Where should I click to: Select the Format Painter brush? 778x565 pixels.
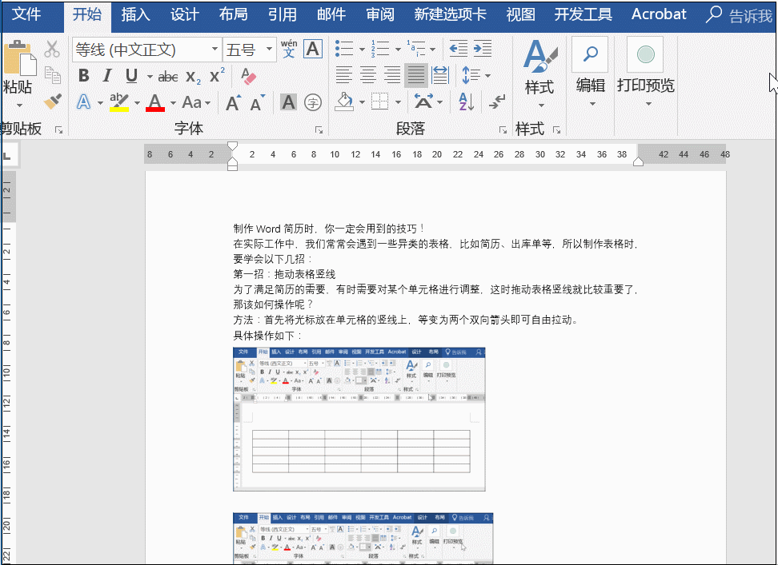click(x=52, y=102)
